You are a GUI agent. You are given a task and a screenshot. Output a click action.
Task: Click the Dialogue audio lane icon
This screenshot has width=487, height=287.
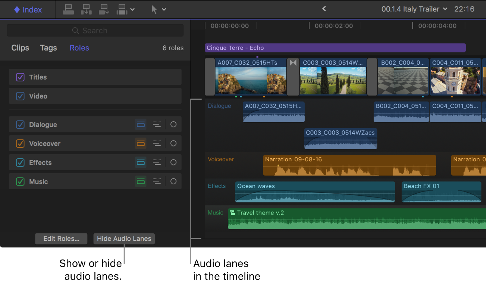pos(141,124)
